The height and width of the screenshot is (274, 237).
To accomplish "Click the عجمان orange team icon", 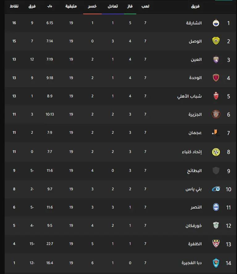I will [x=216, y=133].
